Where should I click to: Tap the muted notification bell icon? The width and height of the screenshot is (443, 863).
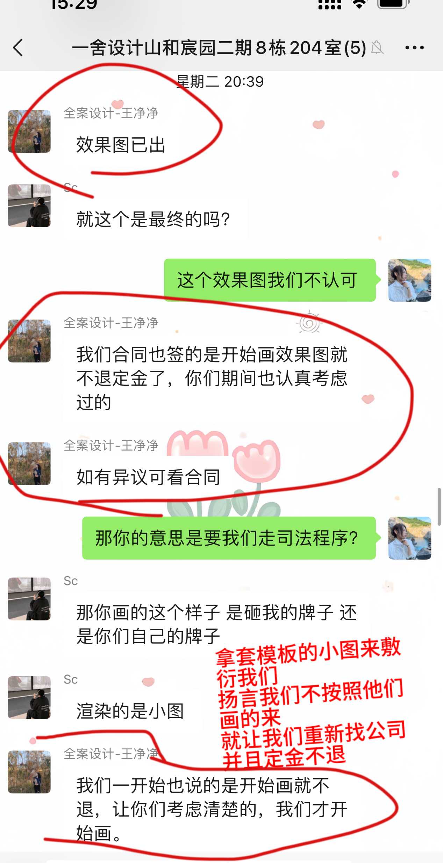coord(377,48)
